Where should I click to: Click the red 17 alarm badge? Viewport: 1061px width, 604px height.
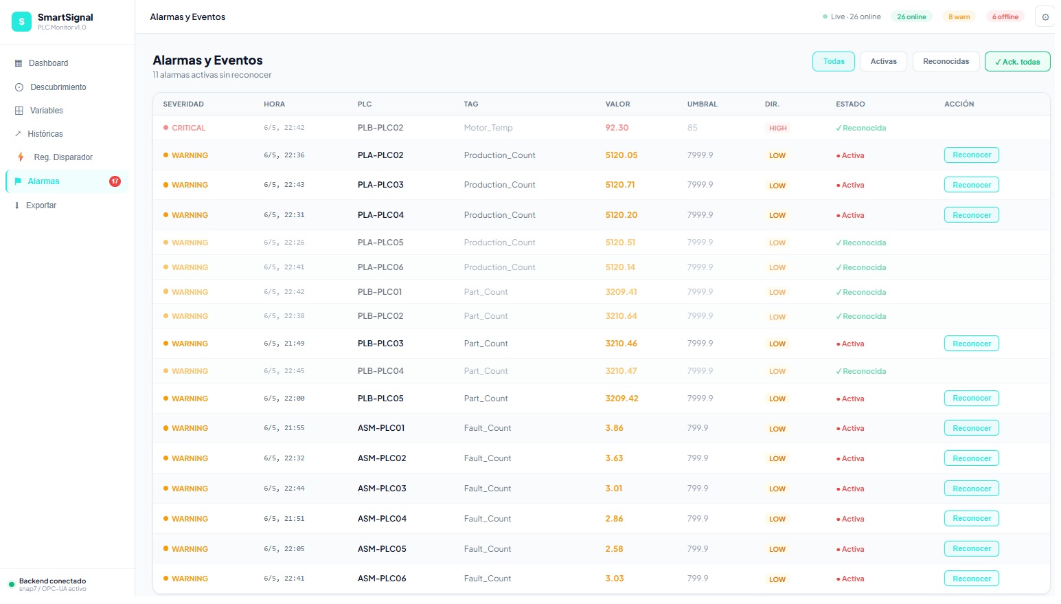(115, 181)
